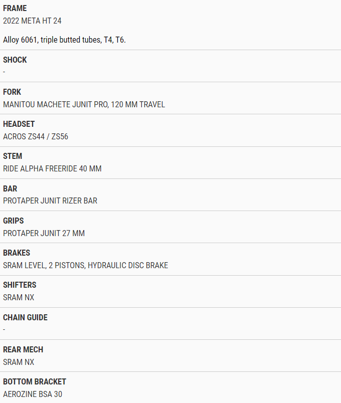
Task: Select Protaper Junit 27 MM grips value
Action: 44,233
